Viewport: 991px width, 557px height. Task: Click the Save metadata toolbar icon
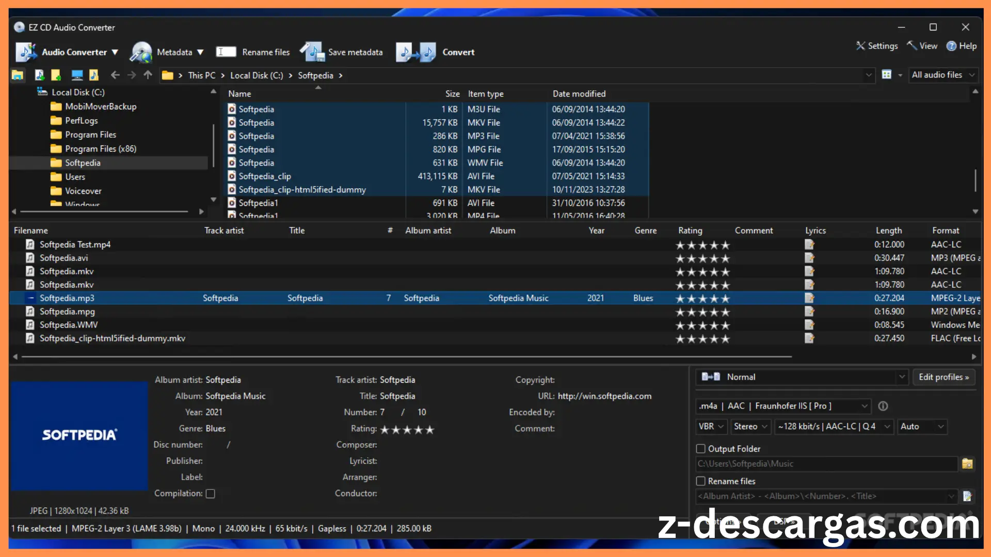pos(312,52)
